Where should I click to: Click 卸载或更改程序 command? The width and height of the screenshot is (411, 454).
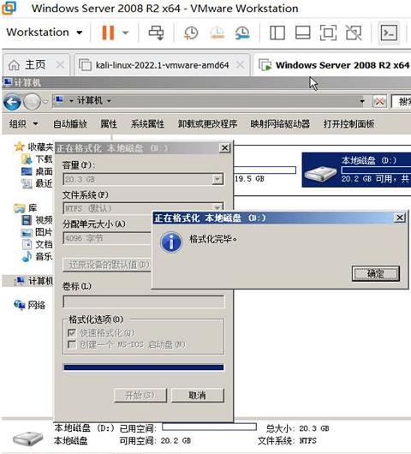click(207, 124)
